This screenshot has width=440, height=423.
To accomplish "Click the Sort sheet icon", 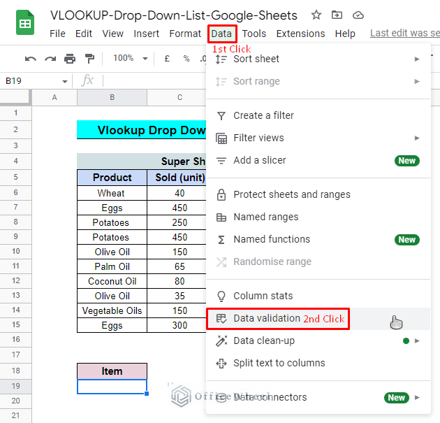I will [221, 59].
